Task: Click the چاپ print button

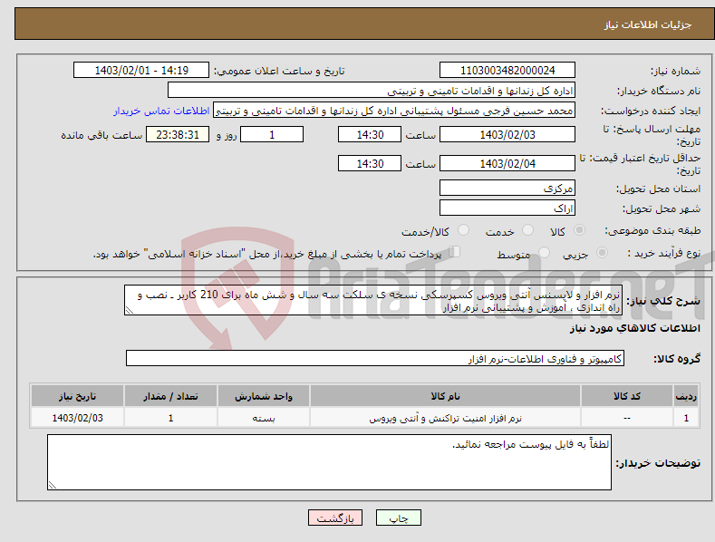Action: [399, 518]
